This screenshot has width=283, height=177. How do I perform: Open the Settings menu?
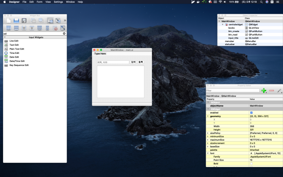pos(58,2)
